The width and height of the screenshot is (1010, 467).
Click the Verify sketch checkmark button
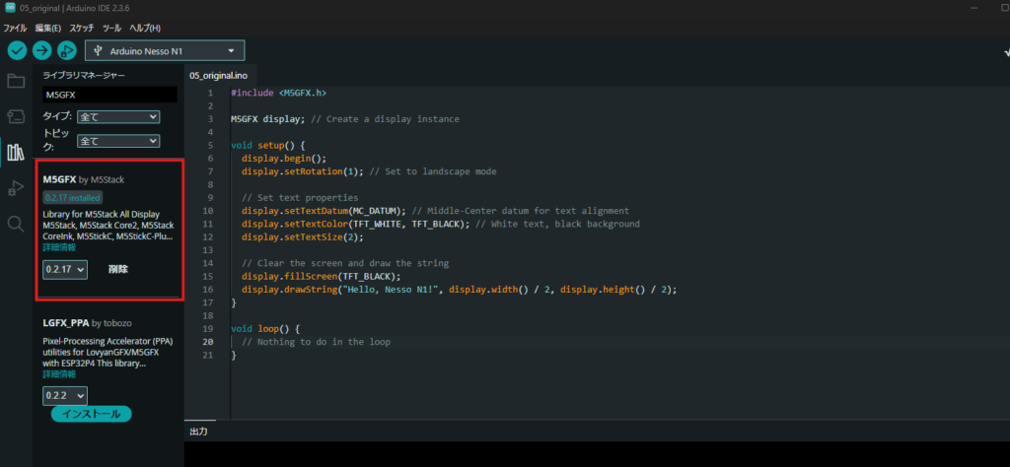[x=18, y=50]
